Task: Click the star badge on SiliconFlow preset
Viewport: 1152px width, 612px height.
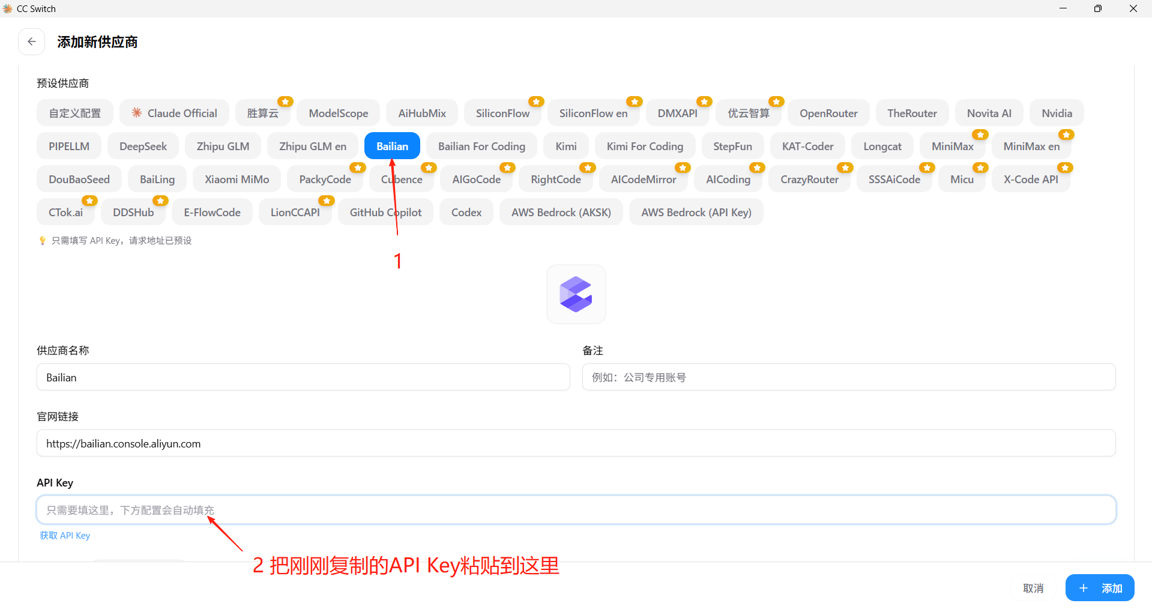Action: click(x=536, y=101)
